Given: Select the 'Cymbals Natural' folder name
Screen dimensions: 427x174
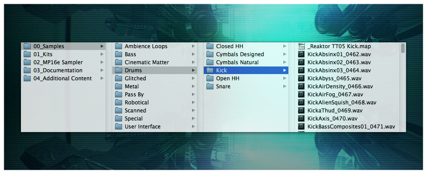Looking at the screenshot, I should 238,62.
